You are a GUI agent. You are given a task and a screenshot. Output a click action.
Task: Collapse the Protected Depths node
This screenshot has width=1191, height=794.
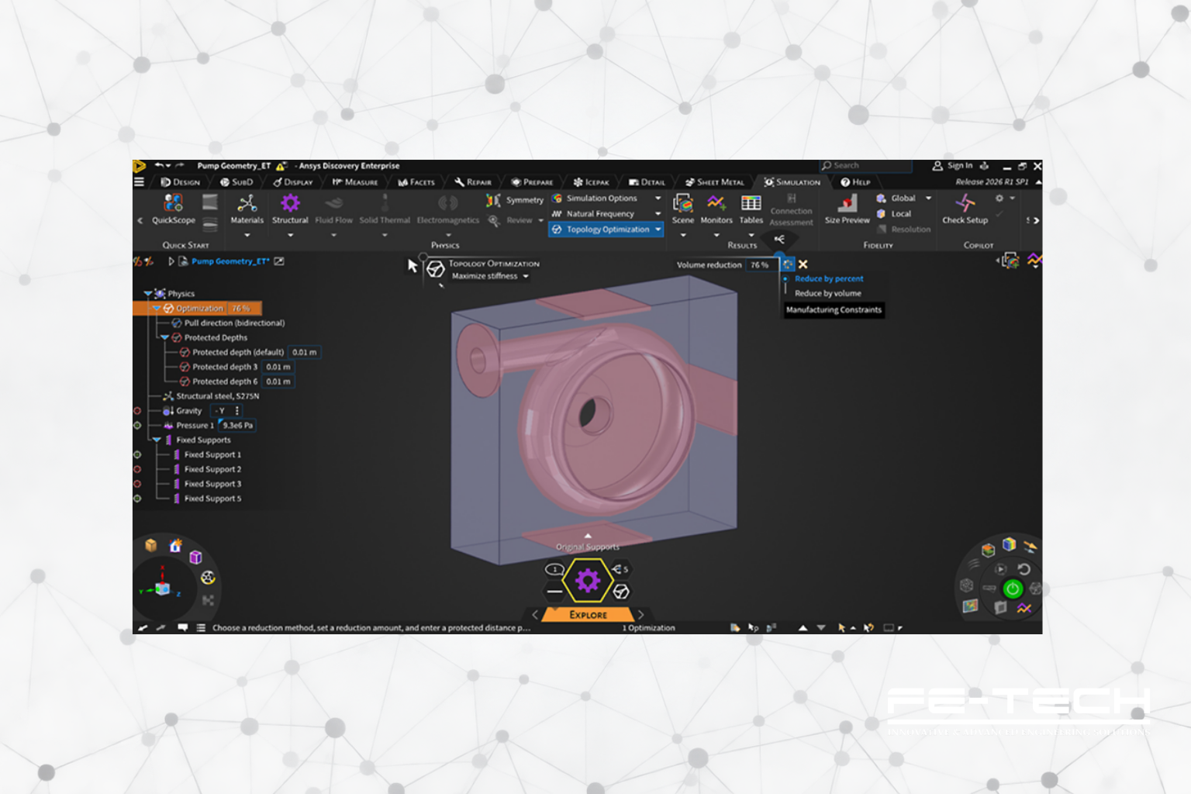164,338
